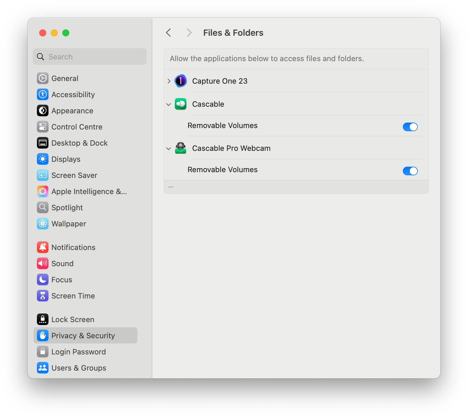Click the Capture One 23 name

[x=220, y=81]
